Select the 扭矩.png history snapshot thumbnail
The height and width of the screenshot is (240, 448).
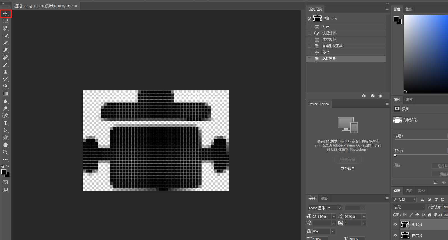coord(317,19)
